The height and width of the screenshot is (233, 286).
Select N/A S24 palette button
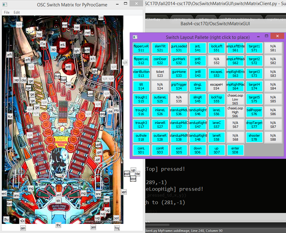[160, 86]
